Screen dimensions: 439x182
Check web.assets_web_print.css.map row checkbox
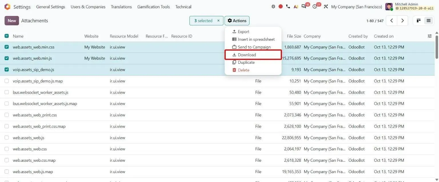[x=7, y=126]
